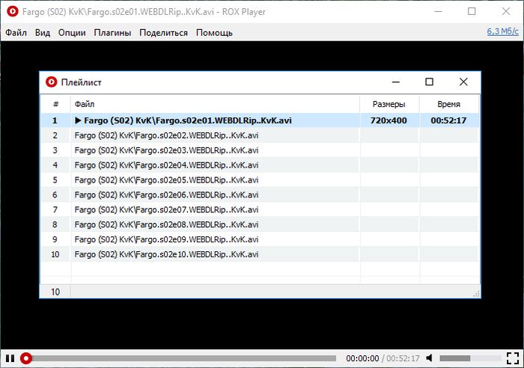
Task: Close the Плейлист window
Action: 463,82
